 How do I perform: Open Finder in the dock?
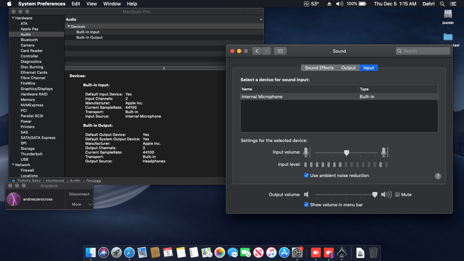click(91, 253)
